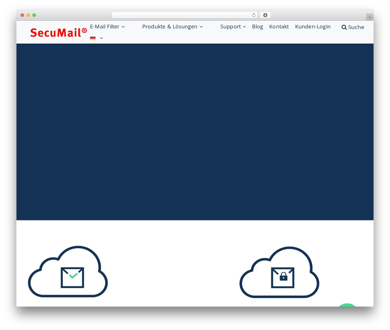
Task: Focus the browser address bar
Action: (x=184, y=15)
